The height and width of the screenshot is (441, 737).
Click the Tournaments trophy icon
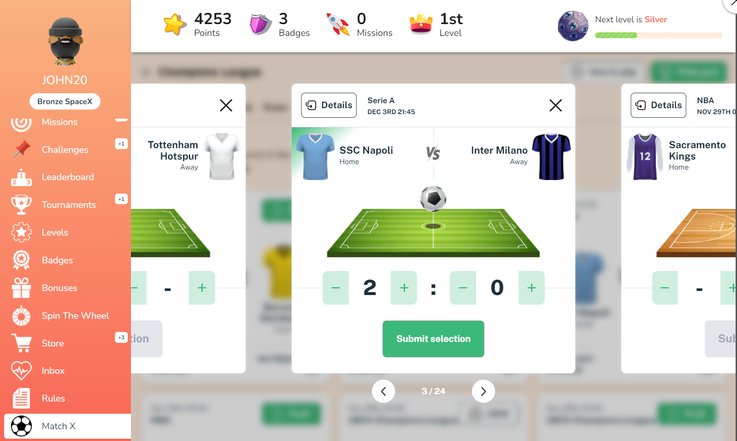(21, 205)
